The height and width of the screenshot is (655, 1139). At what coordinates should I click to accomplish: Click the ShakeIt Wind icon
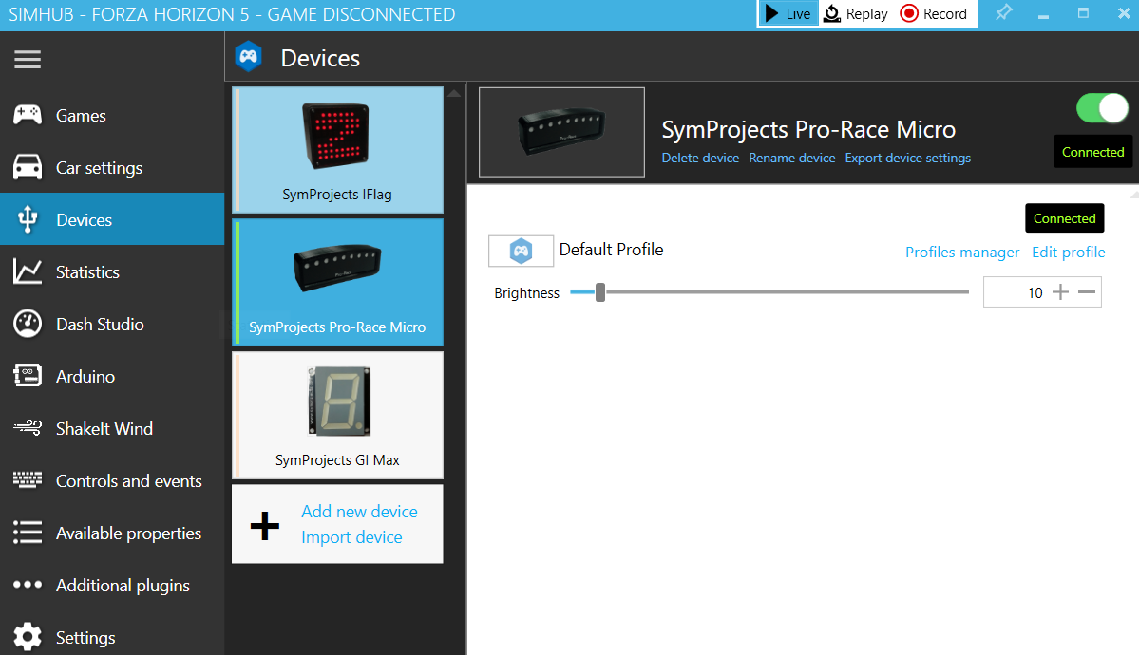tap(28, 429)
